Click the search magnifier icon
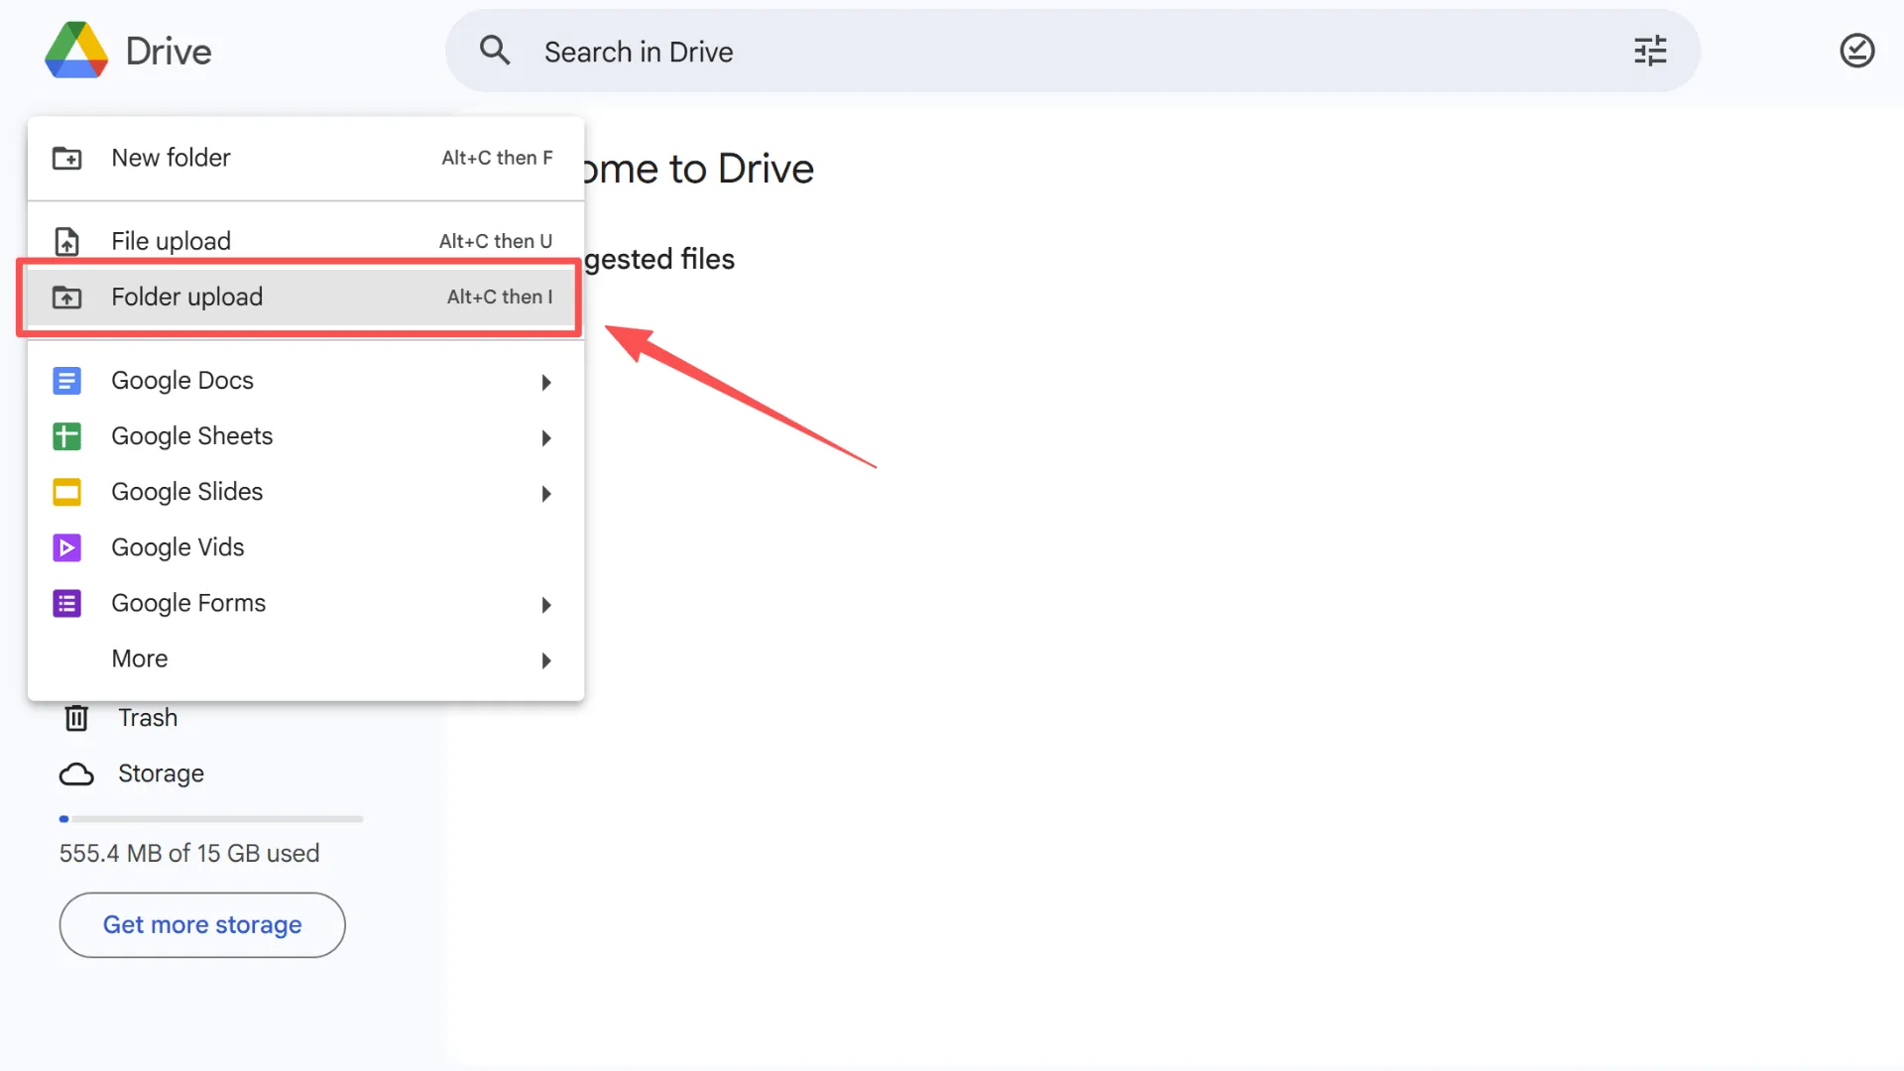 coord(495,51)
